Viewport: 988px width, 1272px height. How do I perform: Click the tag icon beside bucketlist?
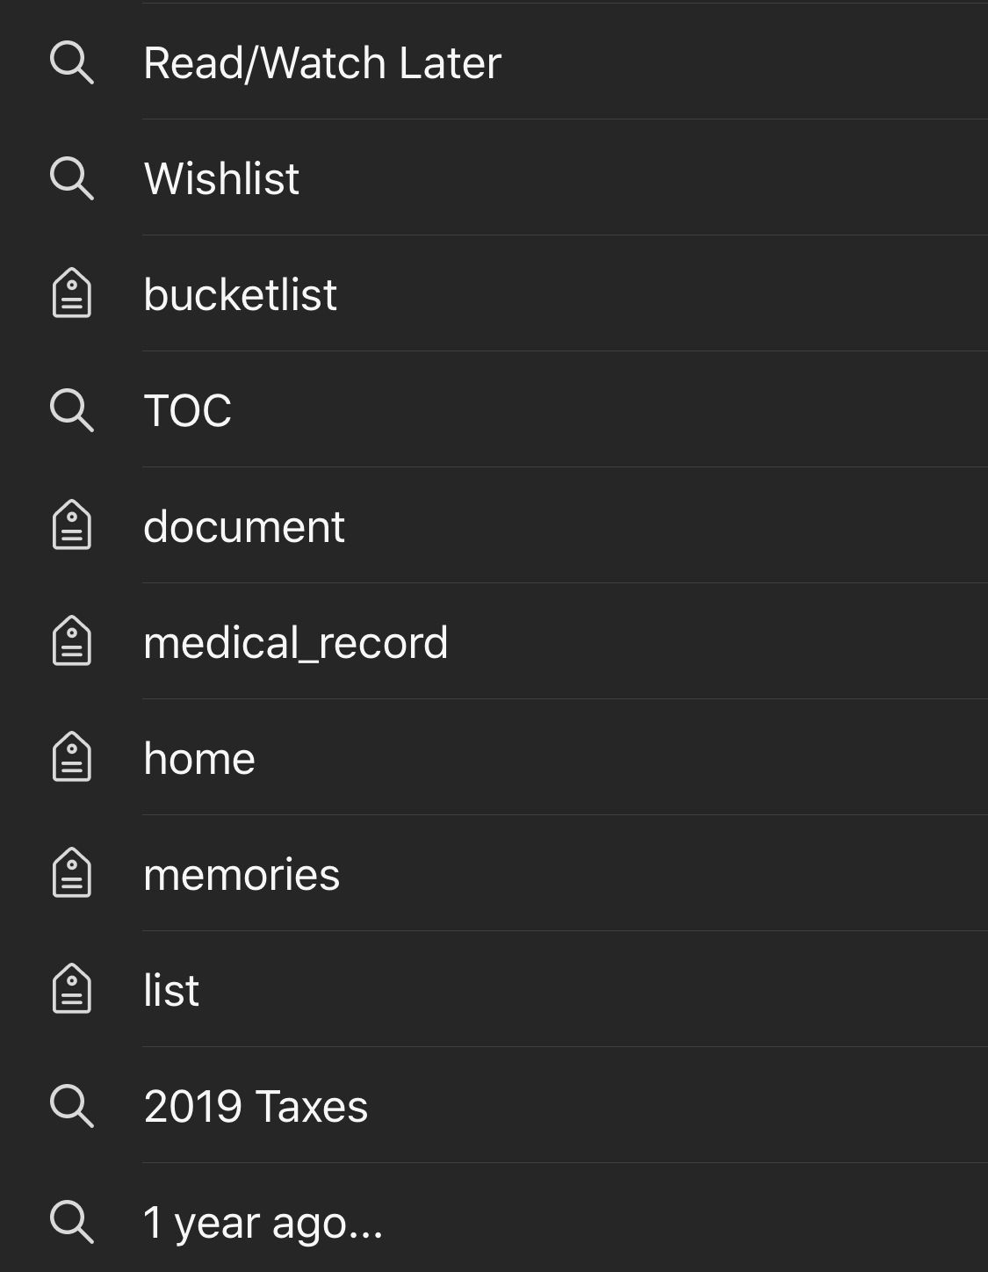71,293
